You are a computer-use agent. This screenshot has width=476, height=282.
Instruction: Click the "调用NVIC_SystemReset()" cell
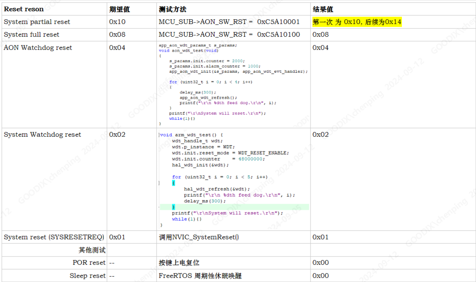[199, 237]
